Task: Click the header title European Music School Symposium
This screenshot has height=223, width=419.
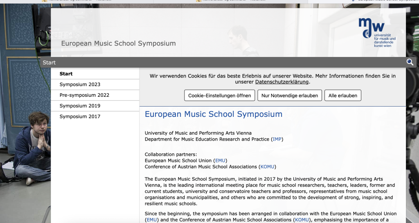Action: coord(118,43)
